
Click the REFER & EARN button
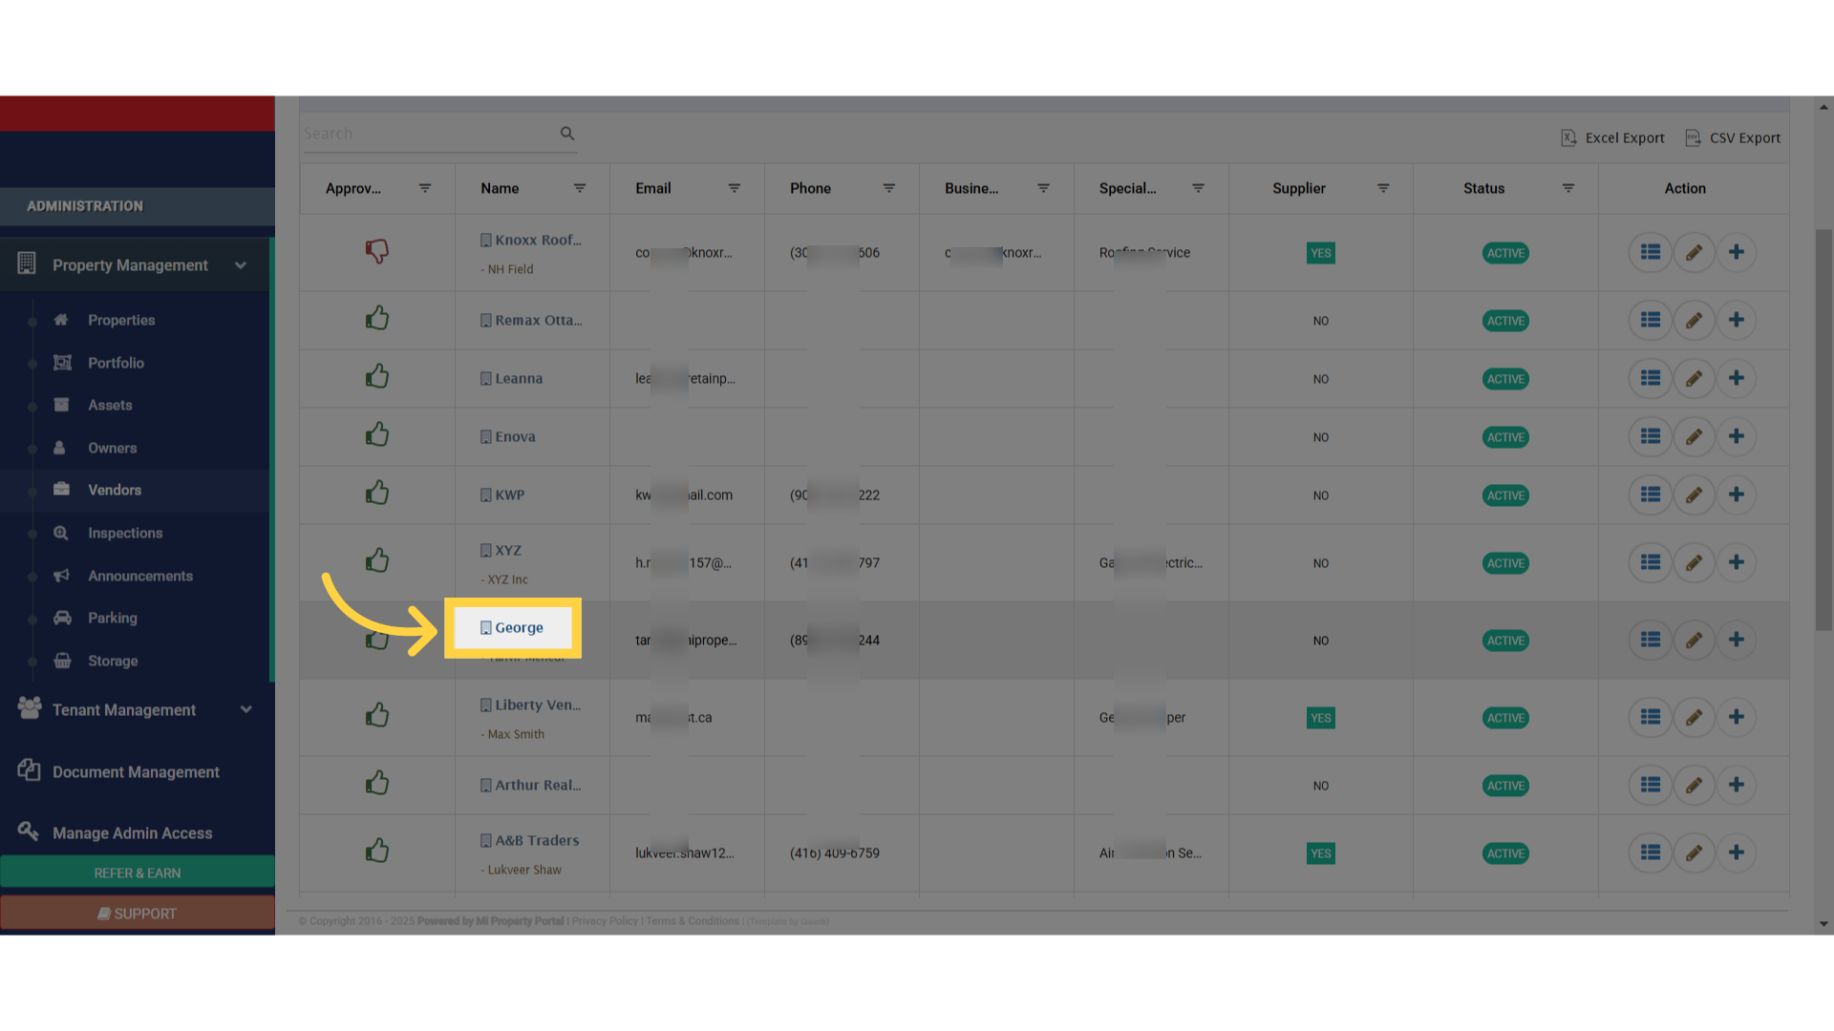pos(138,873)
